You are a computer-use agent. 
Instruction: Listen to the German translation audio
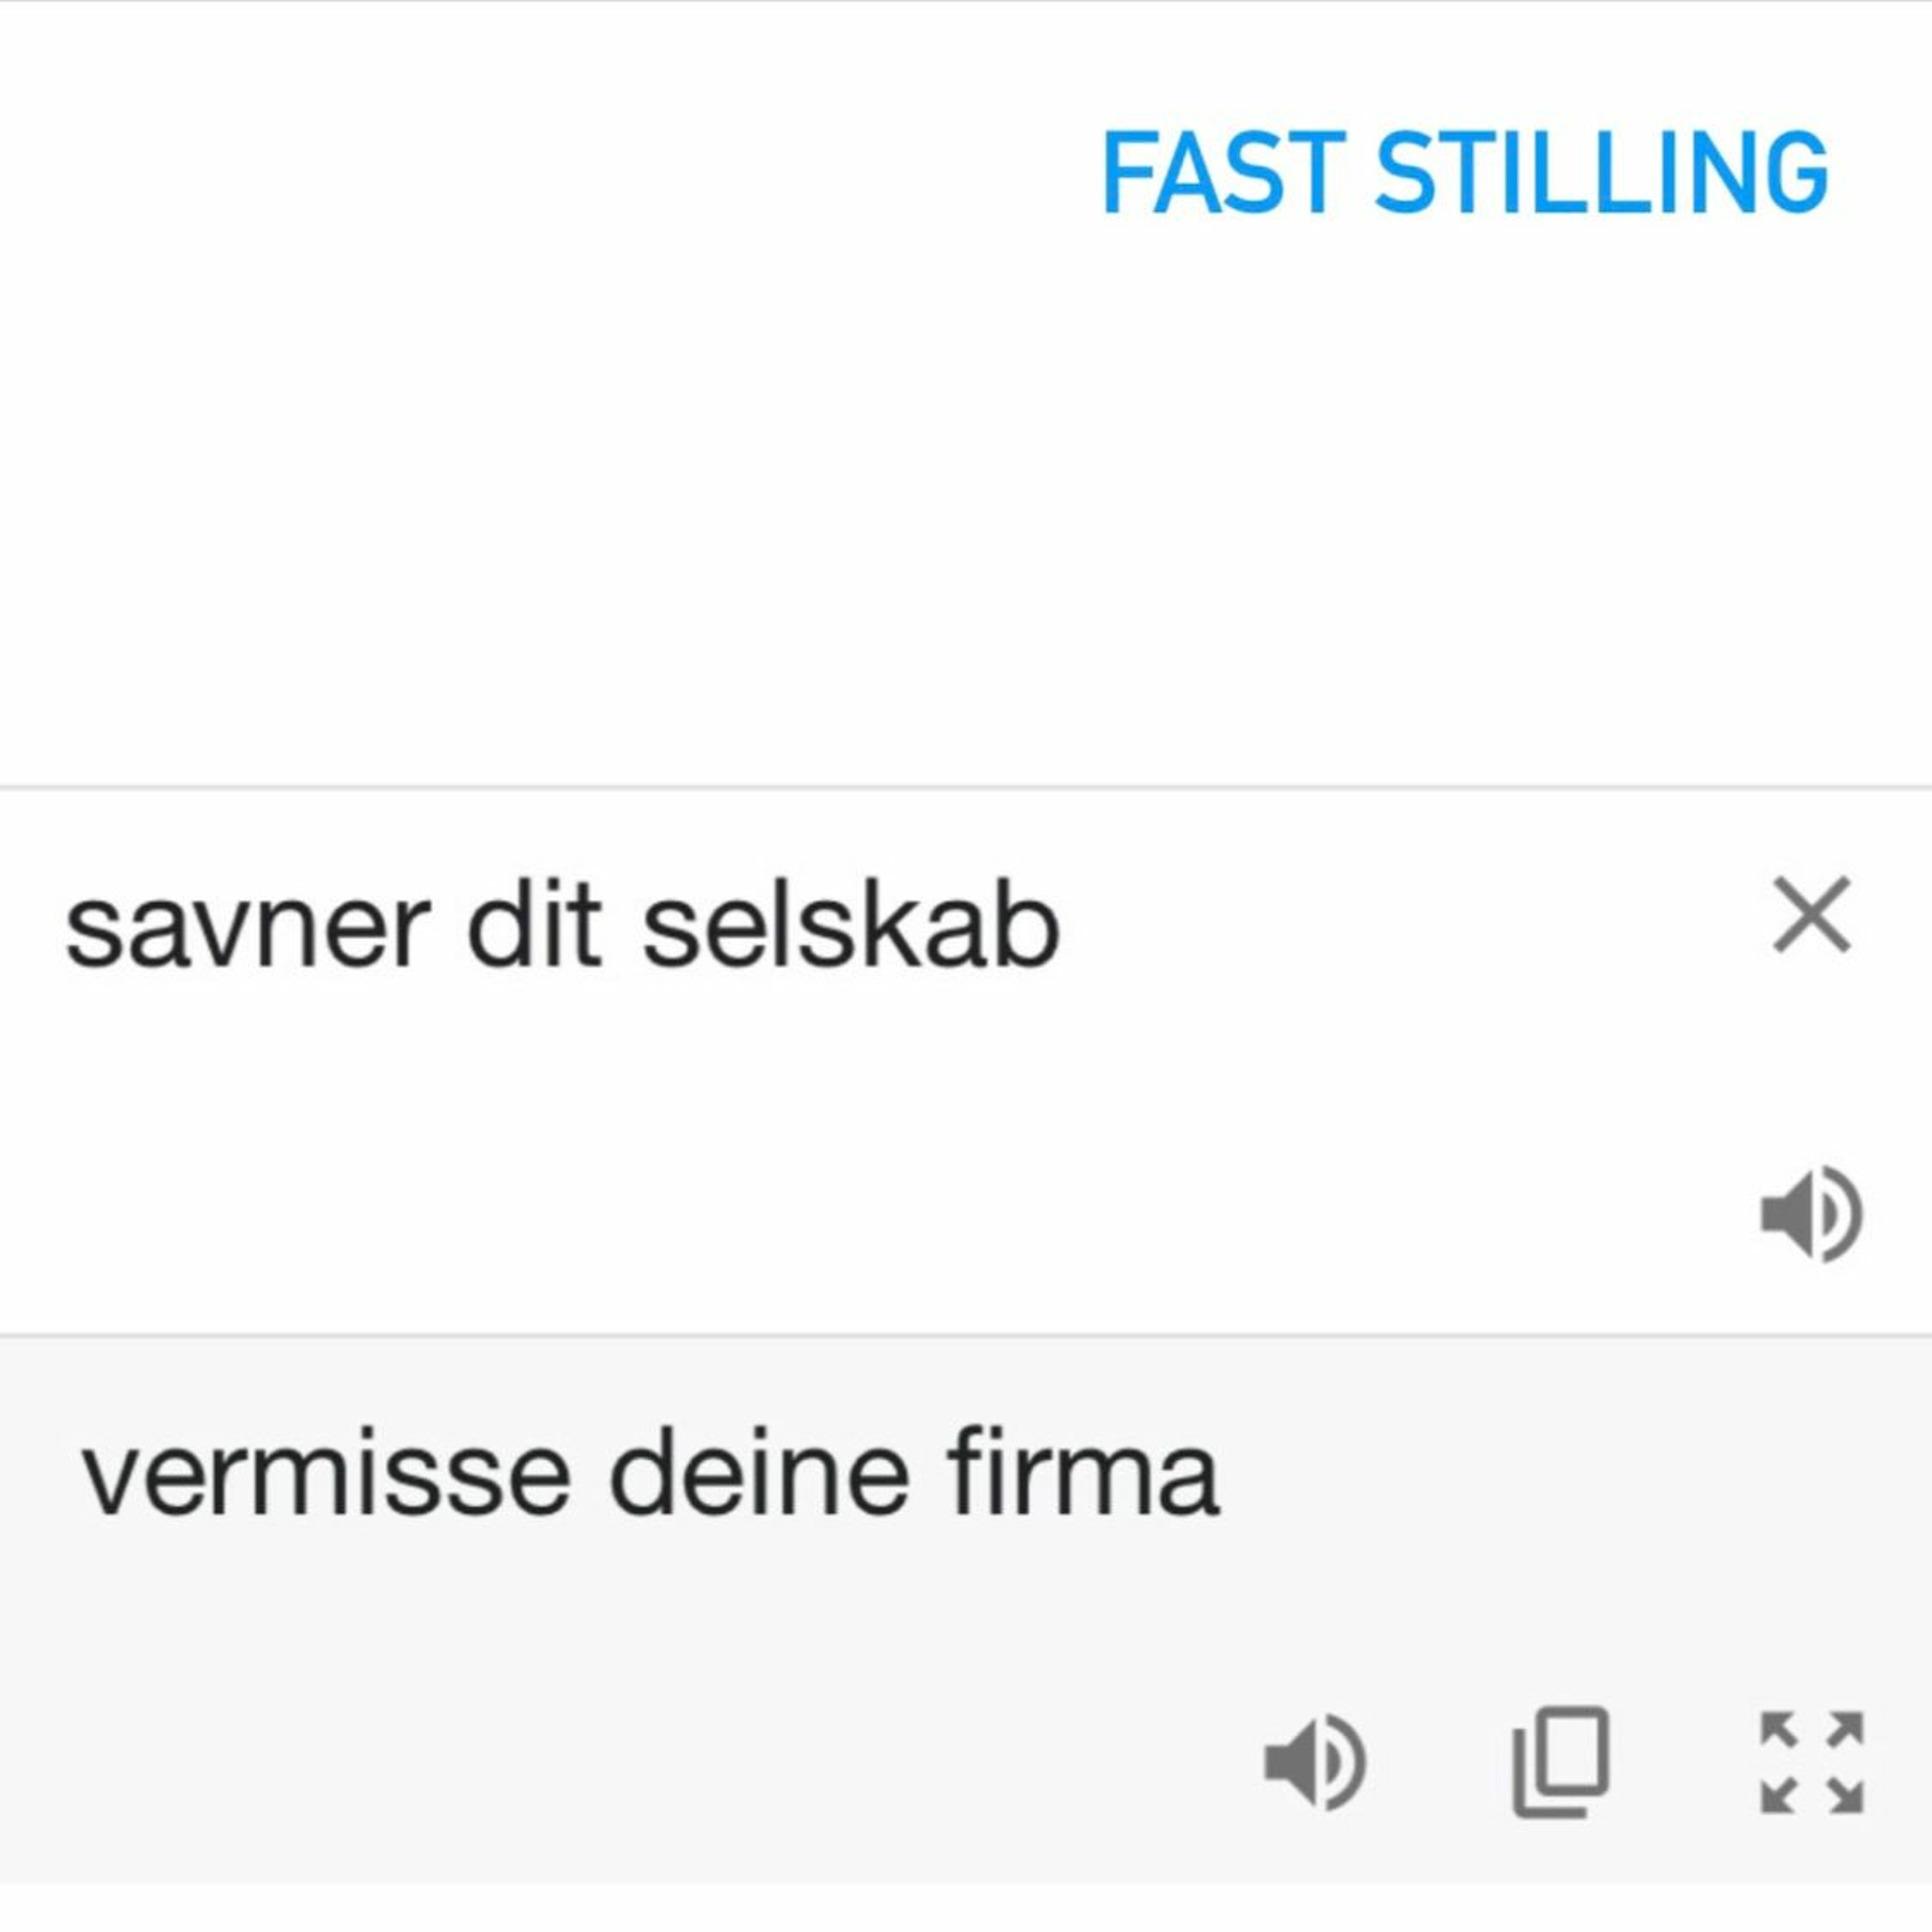point(1315,1762)
